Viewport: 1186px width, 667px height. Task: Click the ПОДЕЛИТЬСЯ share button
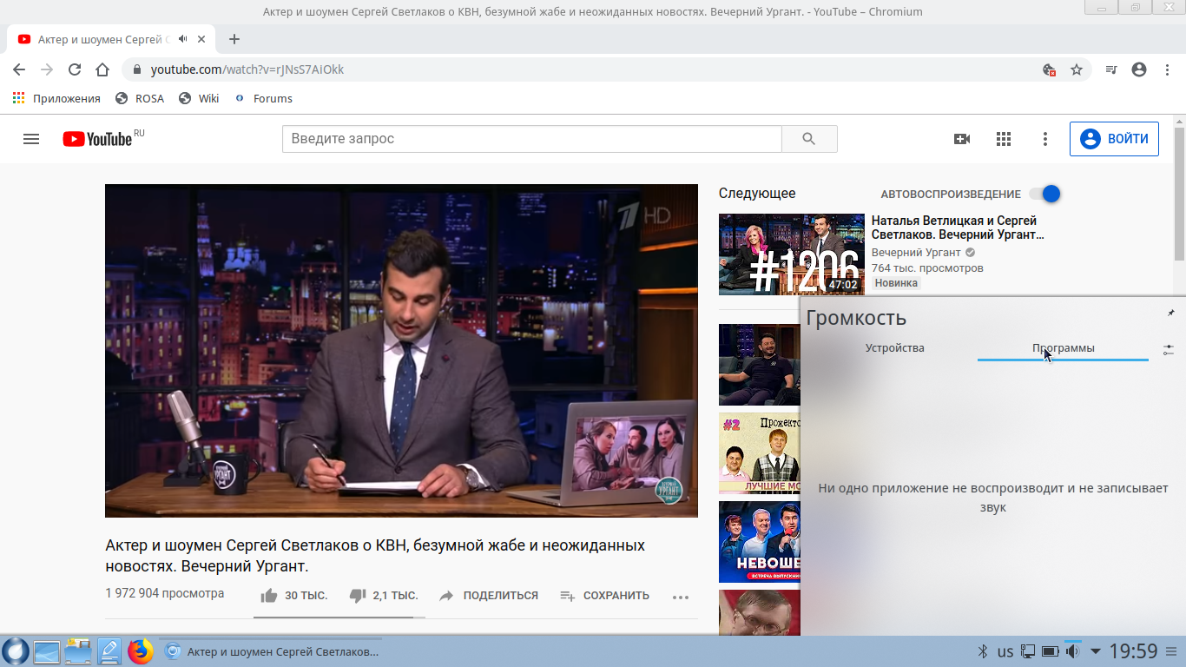point(489,596)
